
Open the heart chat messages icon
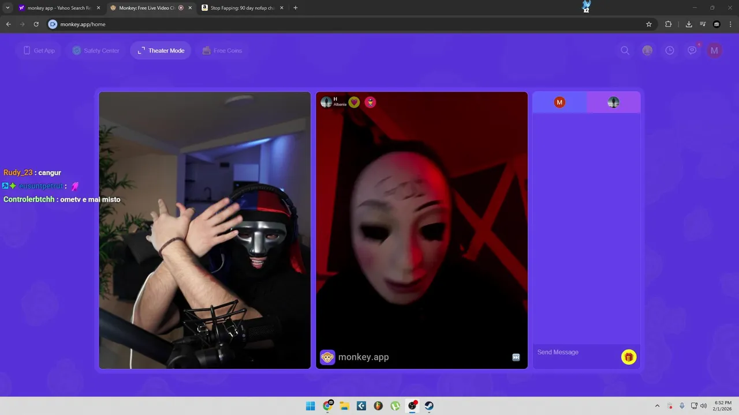(692, 51)
